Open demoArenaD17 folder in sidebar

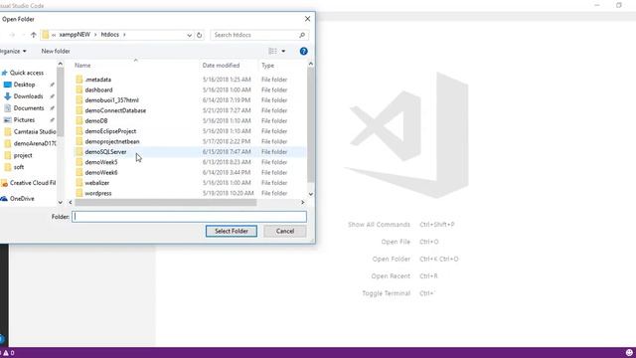pyautogui.click(x=35, y=143)
